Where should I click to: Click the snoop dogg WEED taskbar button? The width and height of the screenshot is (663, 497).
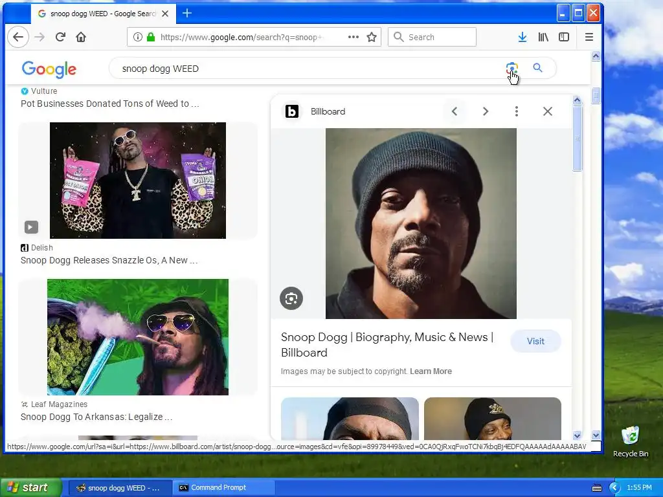pos(120,488)
